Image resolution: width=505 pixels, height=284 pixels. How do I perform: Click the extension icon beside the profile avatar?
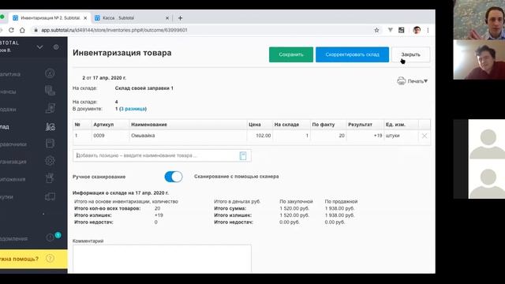click(x=402, y=30)
